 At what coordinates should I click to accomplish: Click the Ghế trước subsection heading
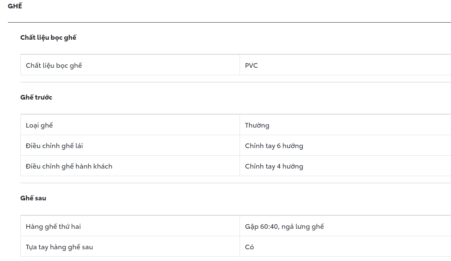click(x=36, y=97)
